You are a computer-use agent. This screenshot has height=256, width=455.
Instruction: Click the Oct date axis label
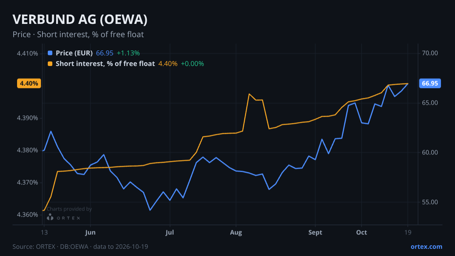coord(362,232)
